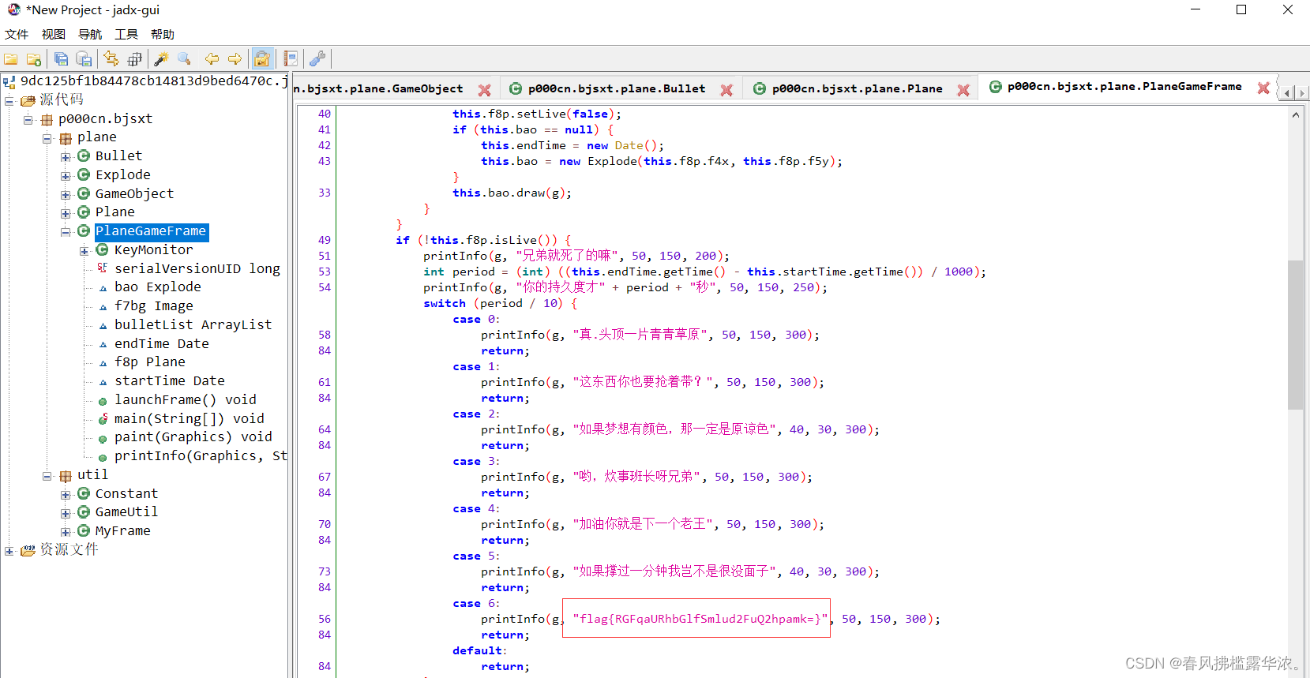This screenshot has height=678, width=1310.
Task: Select the bulletList ArrayList field
Action: coord(193,324)
